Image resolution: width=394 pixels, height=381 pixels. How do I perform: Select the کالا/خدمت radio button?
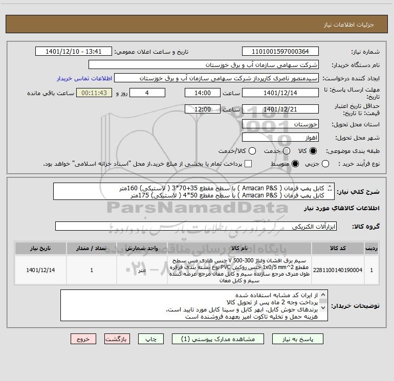pyautogui.click(x=252, y=151)
